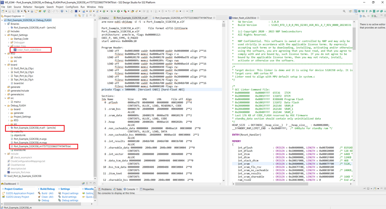Click the Save icon in the main toolbar
Image resolution: width=386 pixels, height=209 pixels.
9,11
